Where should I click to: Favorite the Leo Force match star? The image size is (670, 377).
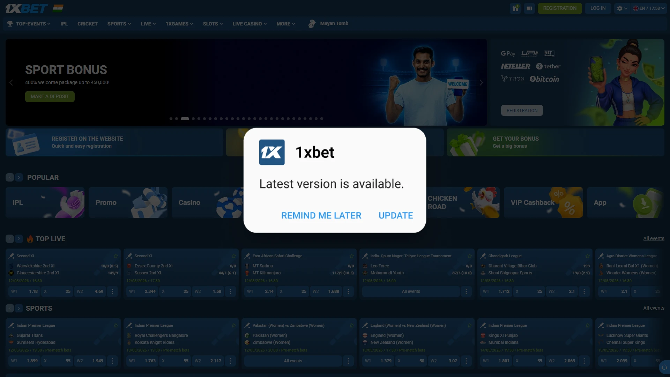(x=470, y=256)
